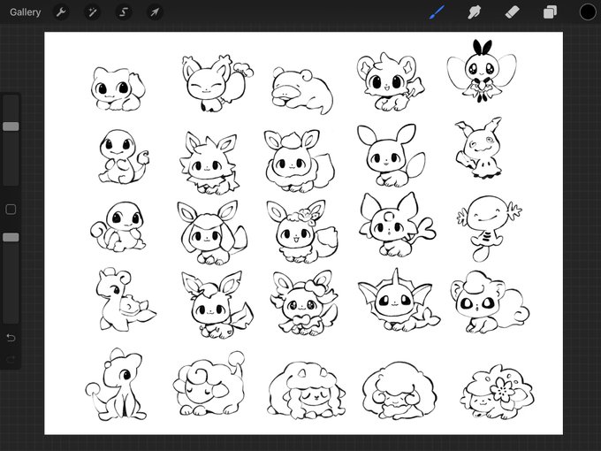Open the Gallery view

(26, 12)
